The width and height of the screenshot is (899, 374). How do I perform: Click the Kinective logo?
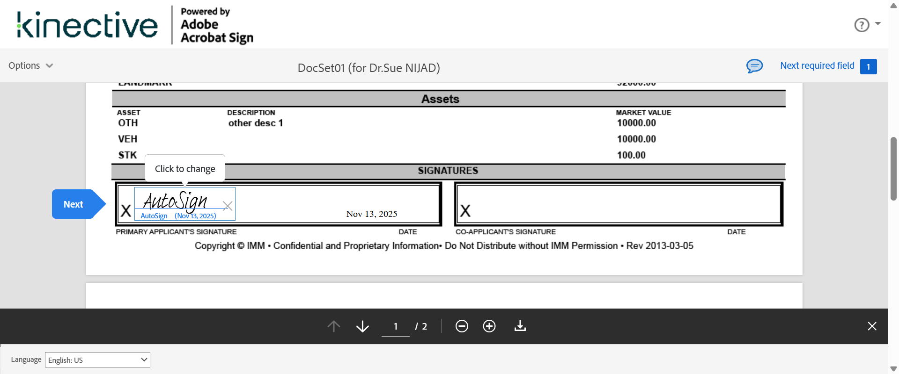[x=88, y=25]
